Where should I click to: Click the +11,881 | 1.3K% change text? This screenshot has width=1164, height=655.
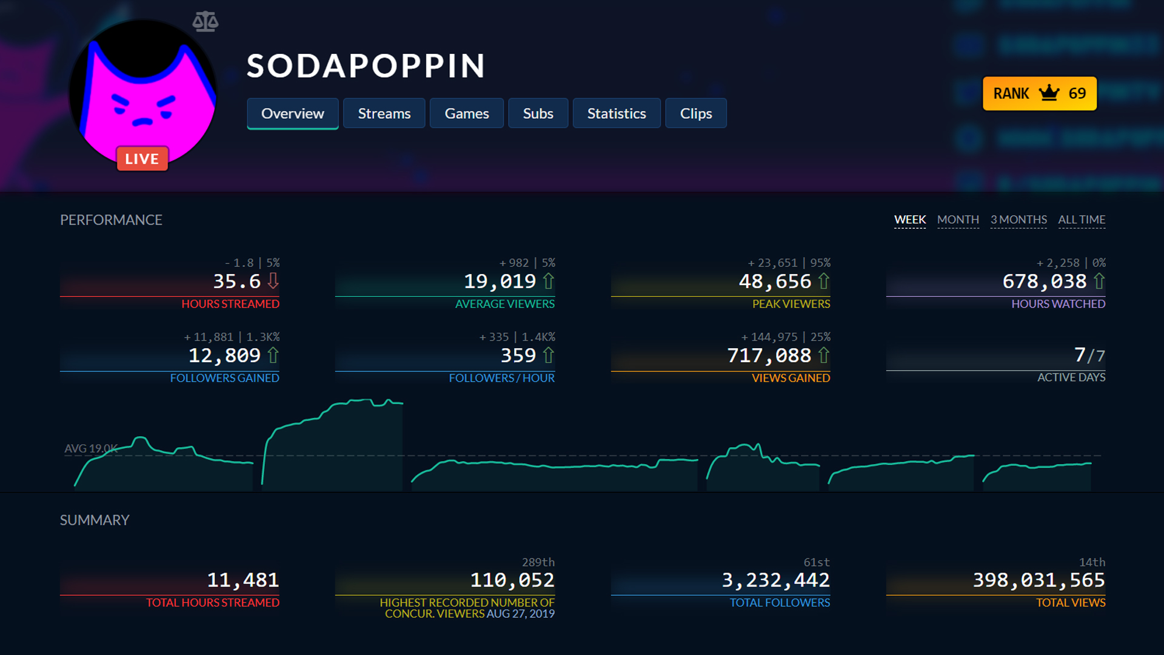(232, 337)
